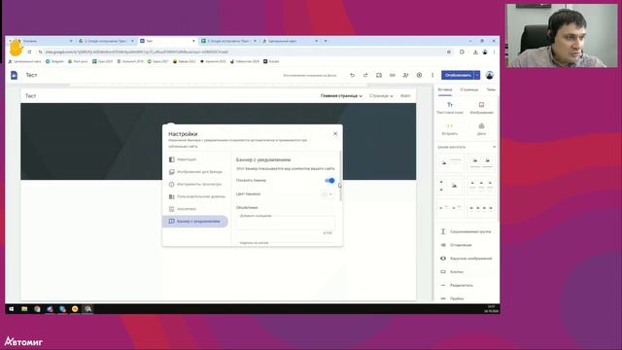This screenshot has width=622, height=350.
Task: Open the Windows Start menu
Action: tap(12, 309)
